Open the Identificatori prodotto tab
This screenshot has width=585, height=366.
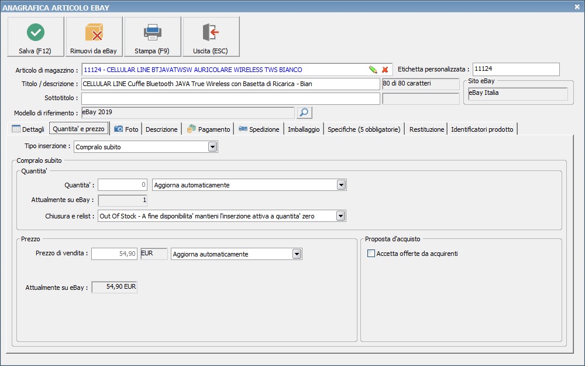(482, 129)
